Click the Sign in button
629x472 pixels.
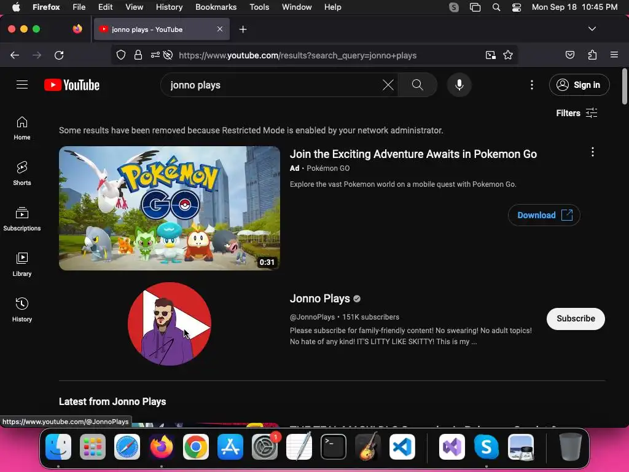579,85
